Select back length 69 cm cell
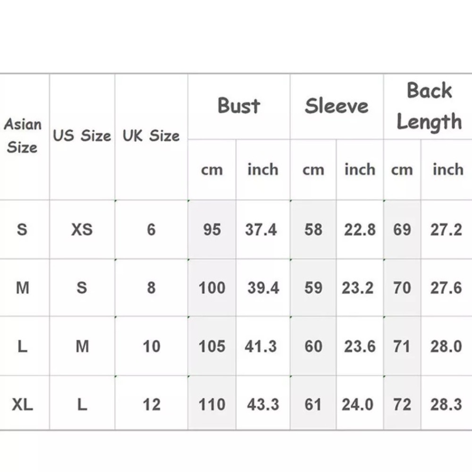The width and height of the screenshot is (472, 472). pyautogui.click(x=402, y=229)
